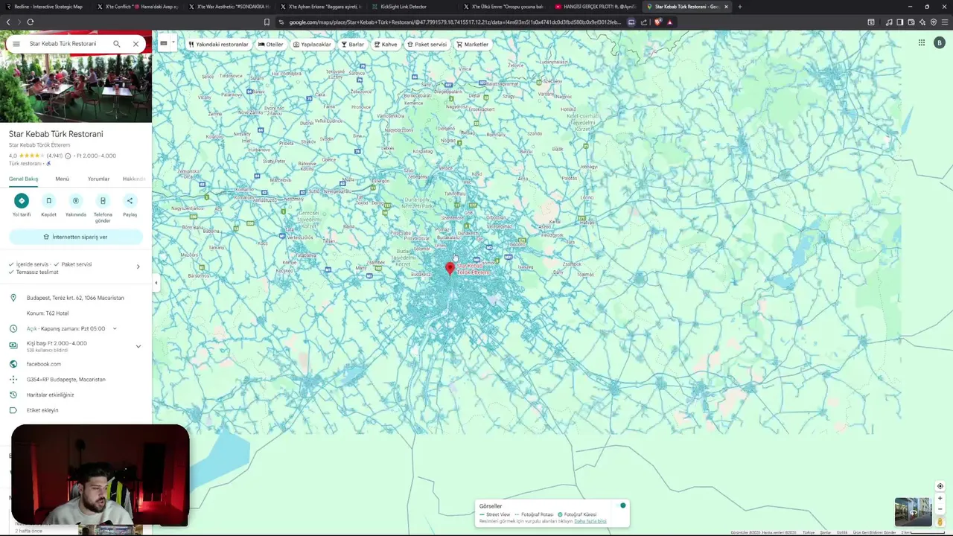Screen dimensions: 953x536
Task: Click the Street View Pegman icon
Action: [940, 522]
